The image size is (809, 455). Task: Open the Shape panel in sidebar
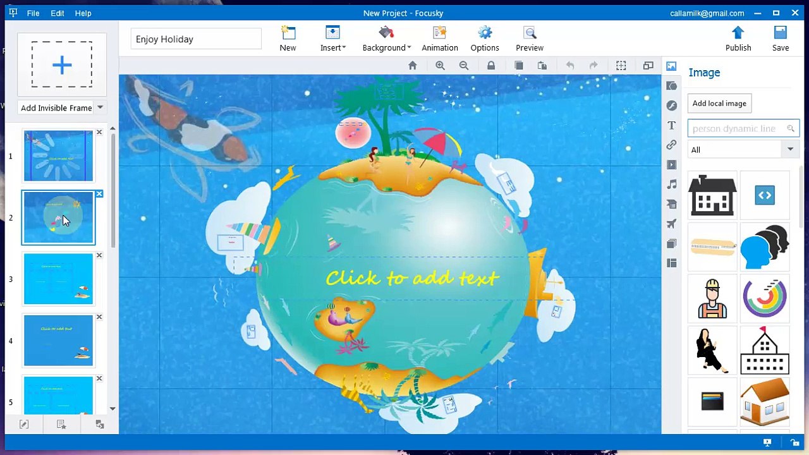pos(671,86)
